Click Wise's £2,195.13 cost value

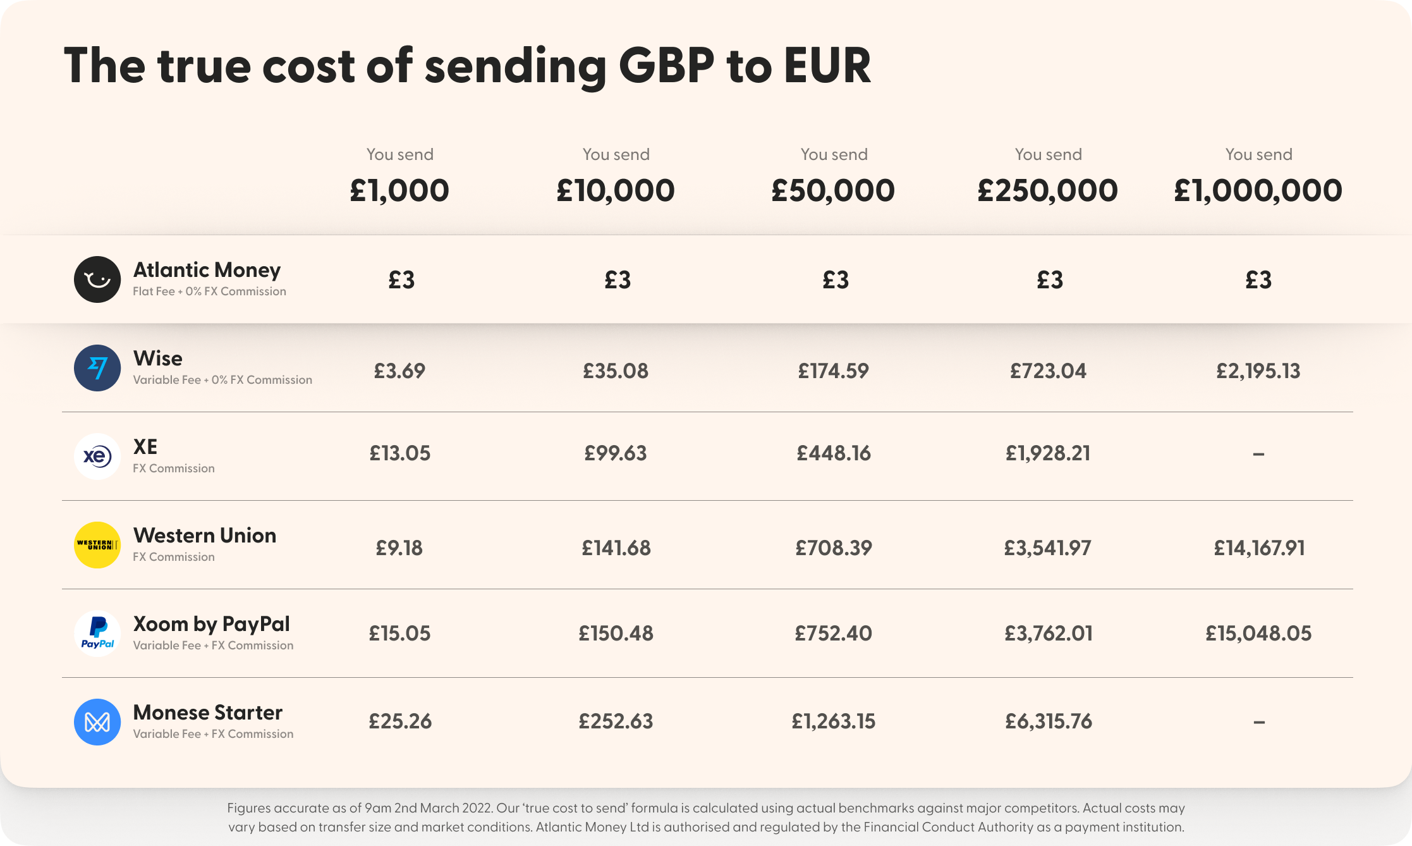1258,371
